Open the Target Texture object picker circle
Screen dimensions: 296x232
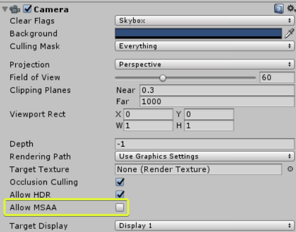(290, 169)
